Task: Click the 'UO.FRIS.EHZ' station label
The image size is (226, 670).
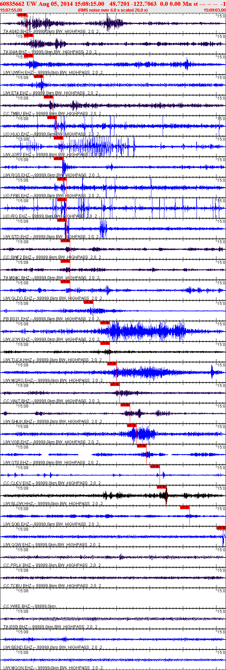Action: pos(16,196)
